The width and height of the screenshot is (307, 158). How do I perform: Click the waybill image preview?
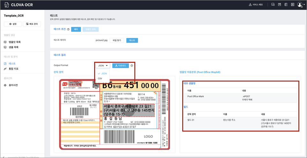(115, 114)
